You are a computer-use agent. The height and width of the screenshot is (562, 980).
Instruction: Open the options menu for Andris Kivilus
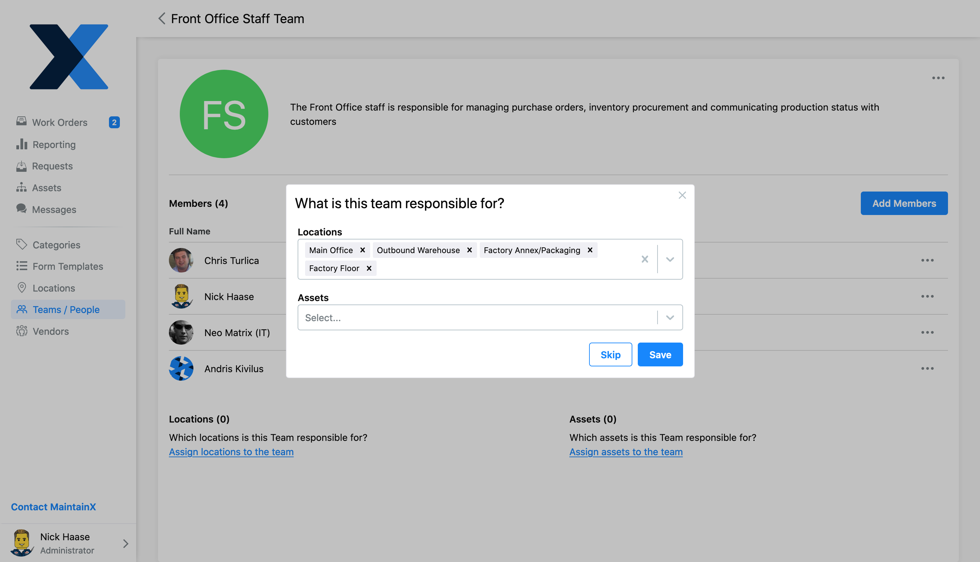[x=927, y=369]
